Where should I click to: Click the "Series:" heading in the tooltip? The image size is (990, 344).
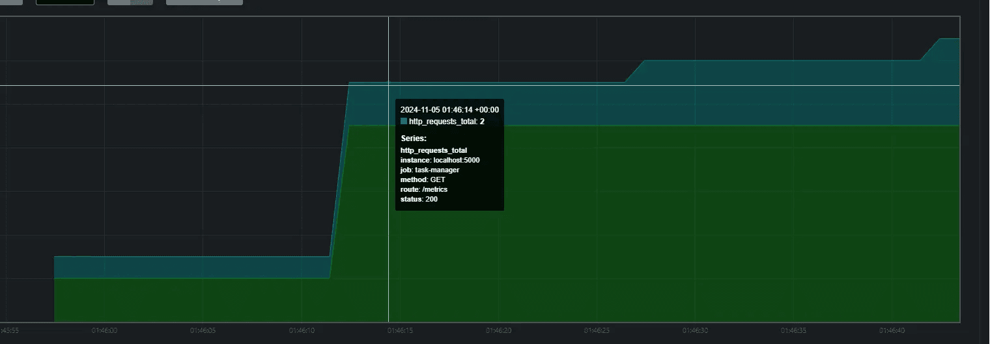pyautogui.click(x=414, y=139)
